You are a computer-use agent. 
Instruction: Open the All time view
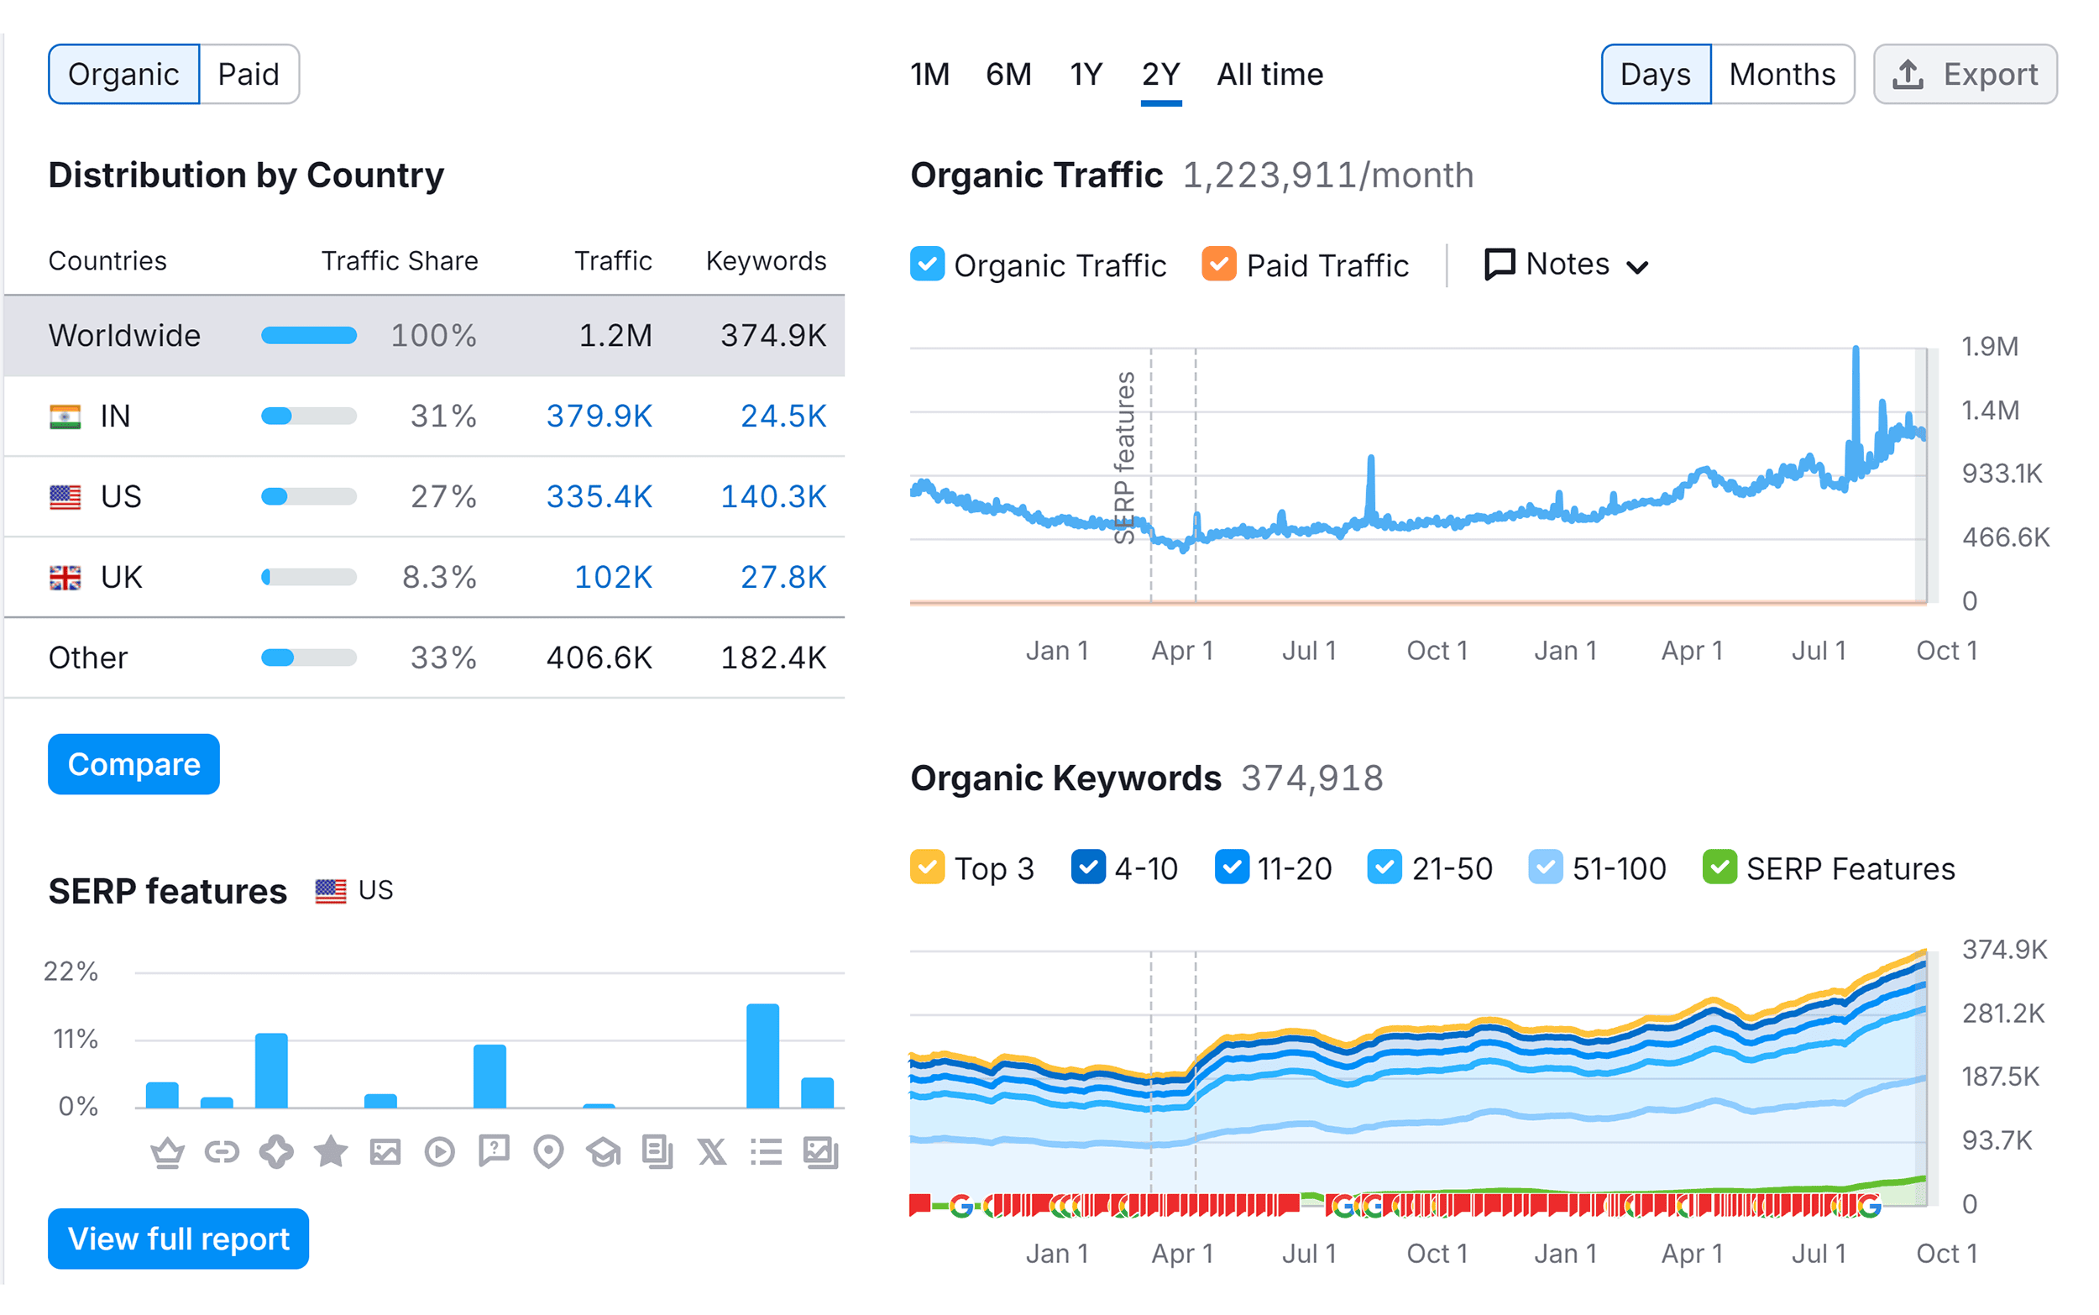point(1269,74)
